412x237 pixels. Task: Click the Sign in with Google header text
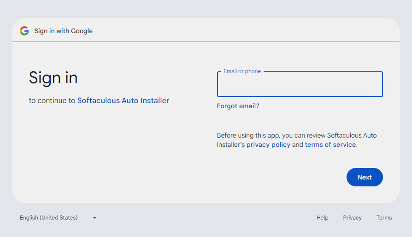click(x=63, y=31)
